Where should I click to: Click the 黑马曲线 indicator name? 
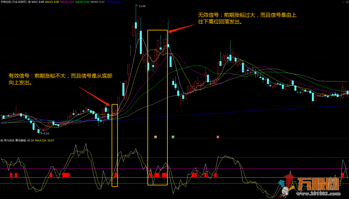(x=9, y=141)
